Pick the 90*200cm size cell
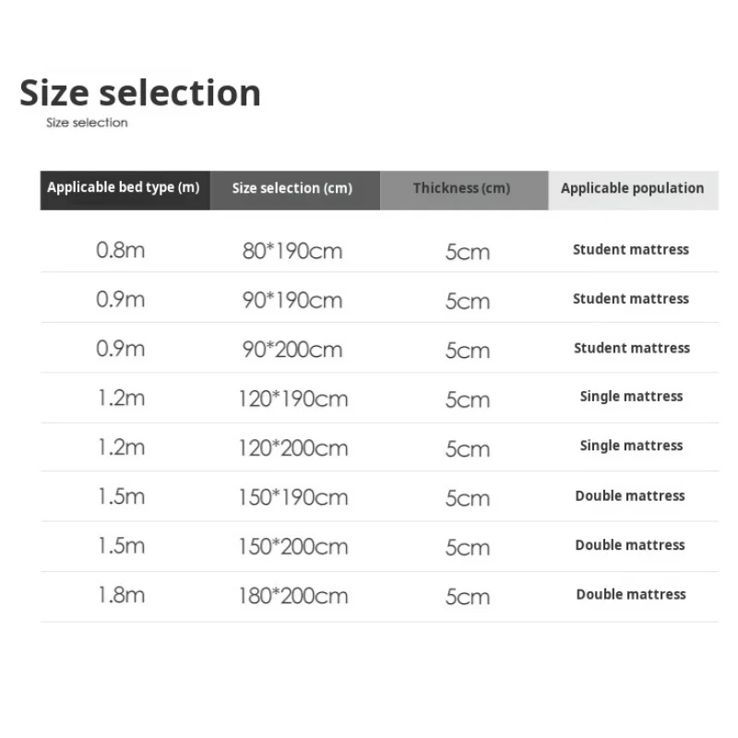Image resolution: width=738 pixels, height=738 pixels. click(292, 350)
